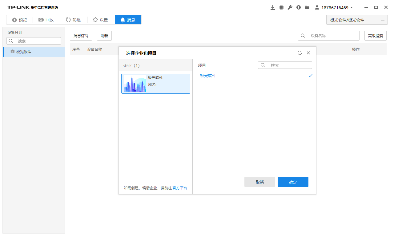The width and height of the screenshot is (394, 236).
Task: Switch to the 预览 tab
Action: (19, 20)
